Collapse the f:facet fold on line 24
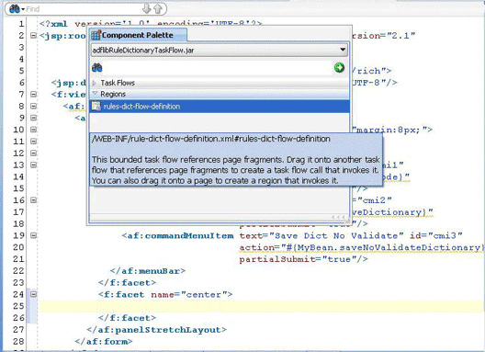Screen dimensions: 485x352 33,294
